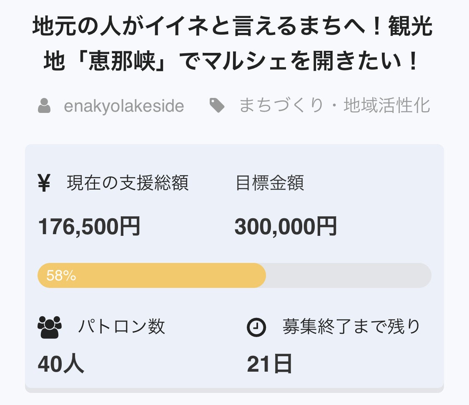Click the 現在の支援総額 label

click(x=128, y=183)
